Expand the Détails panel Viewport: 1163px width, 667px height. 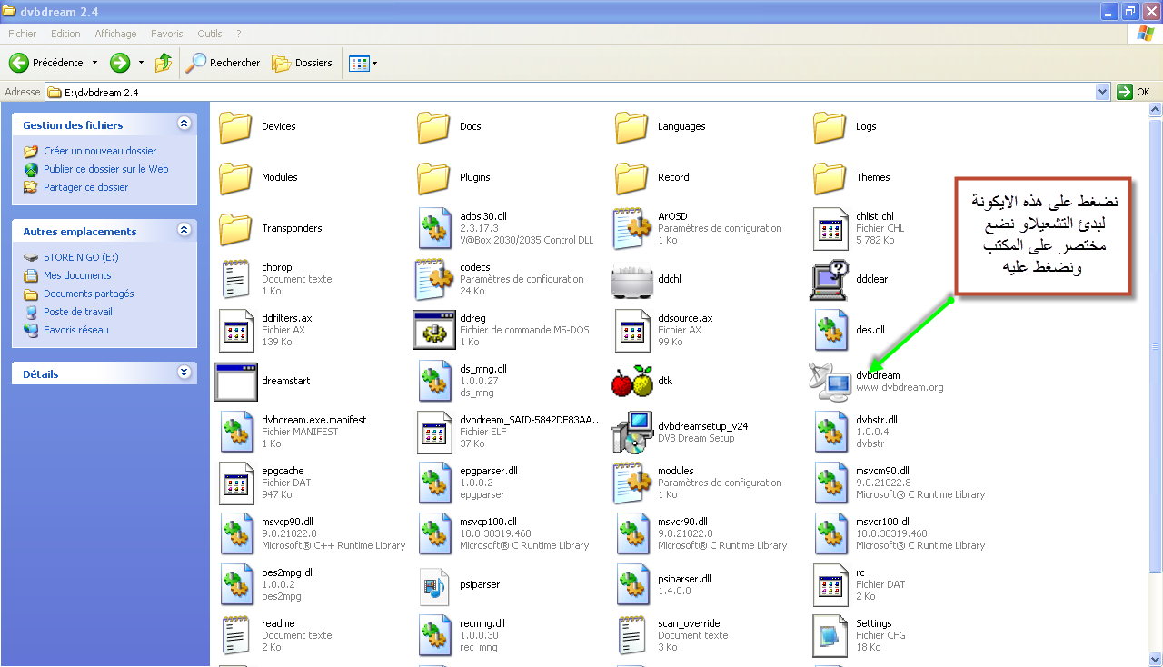click(x=184, y=373)
